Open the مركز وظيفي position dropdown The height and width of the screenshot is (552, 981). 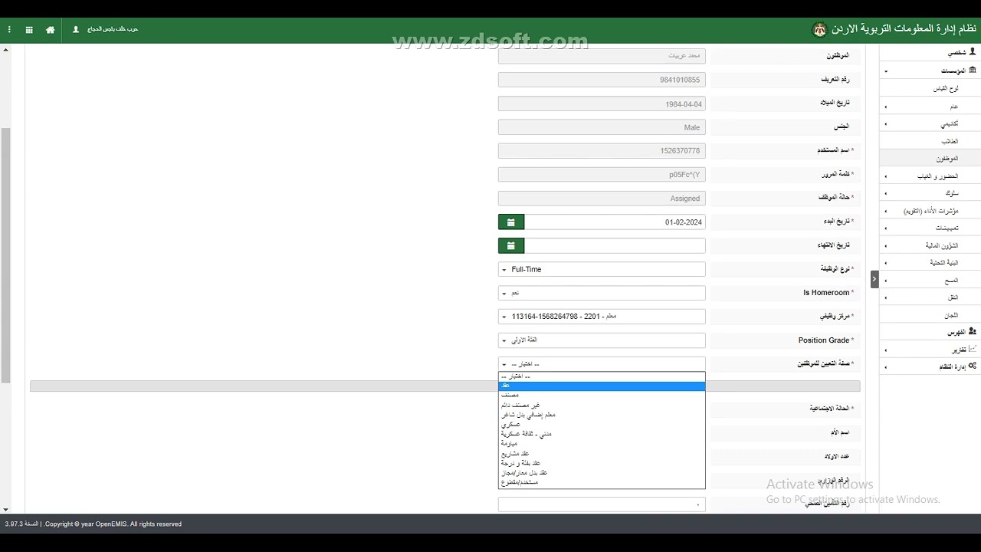click(x=602, y=317)
